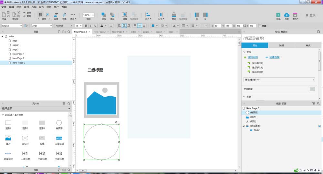323x174 pixels.
Task: Open the Arial font family dropdown
Action: (42, 26)
